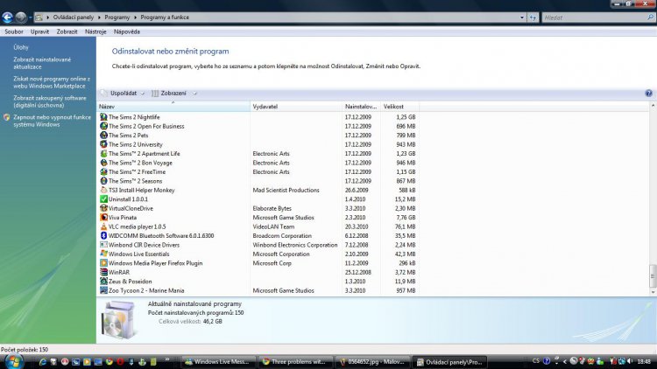This screenshot has width=657, height=369.
Task: Expand the address bar history dropdown
Action: click(522, 17)
